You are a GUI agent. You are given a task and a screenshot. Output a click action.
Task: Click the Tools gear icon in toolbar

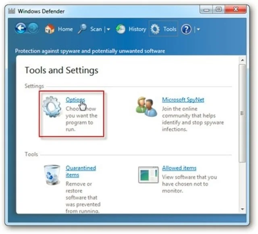tap(155, 29)
